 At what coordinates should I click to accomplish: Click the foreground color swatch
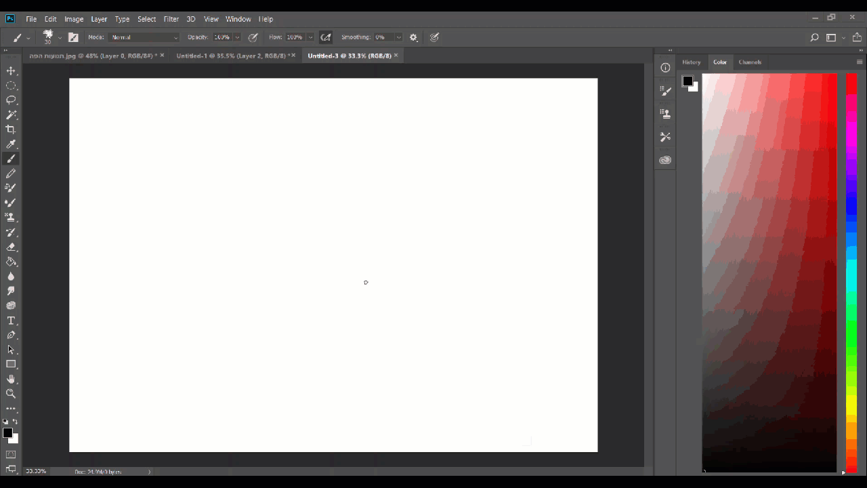pos(7,432)
